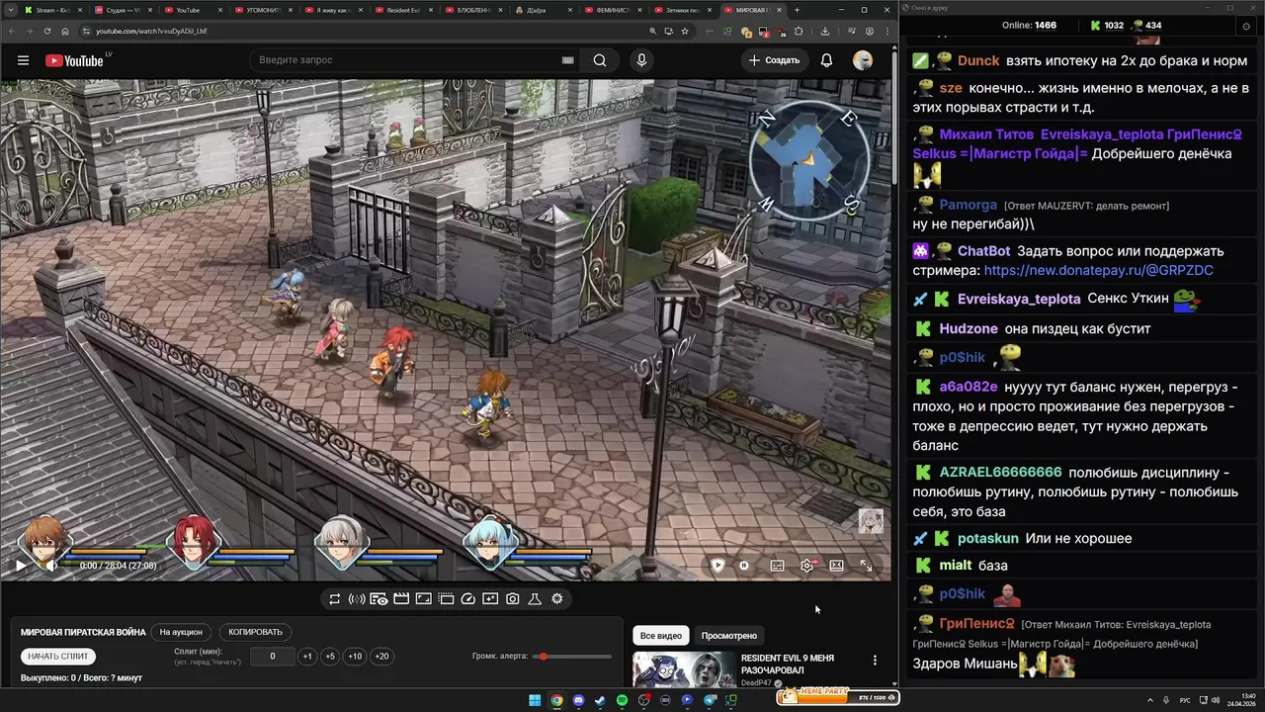The width and height of the screenshot is (1265, 712).
Task: Bookmark the page with the star icon
Action: [685, 32]
